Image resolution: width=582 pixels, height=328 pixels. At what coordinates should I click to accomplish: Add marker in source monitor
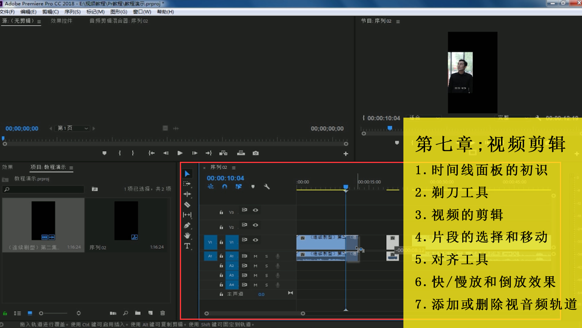tap(104, 153)
